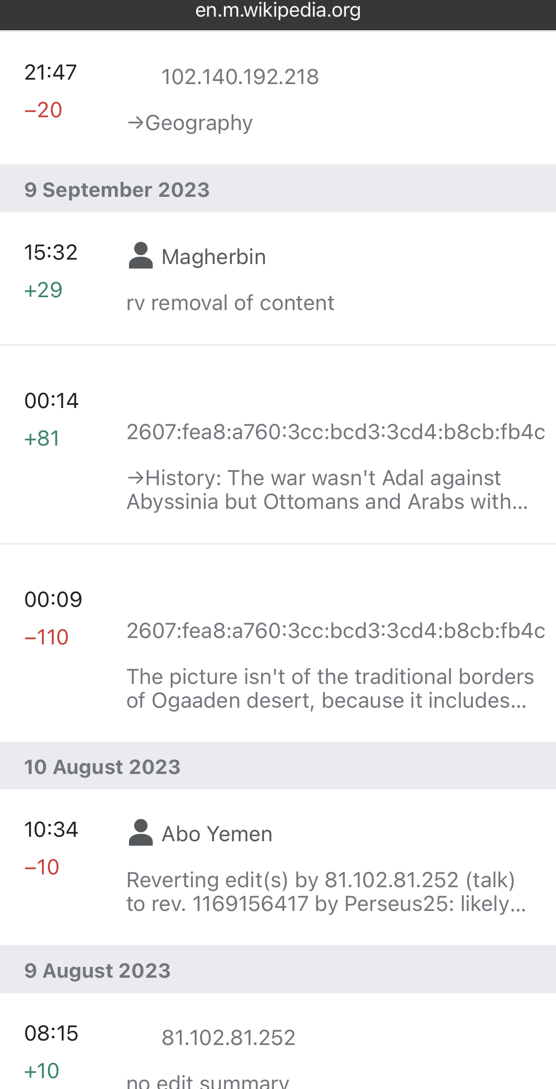556x1089 pixels.
Task: Open the 00:09 revision
Action: [53, 599]
